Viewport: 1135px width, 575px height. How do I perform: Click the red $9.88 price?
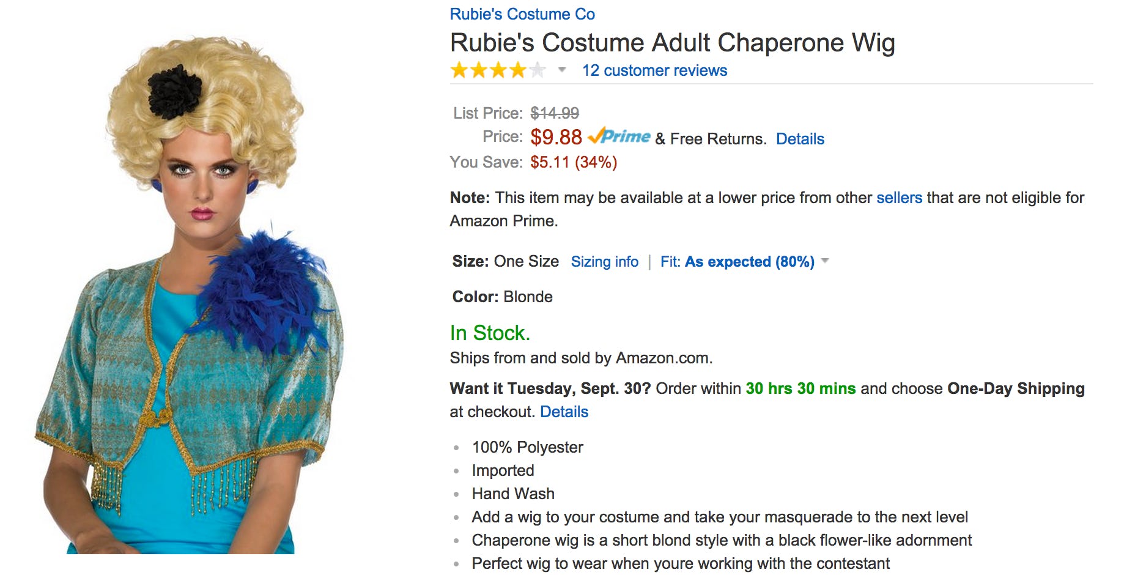click(x=555, y=137)
